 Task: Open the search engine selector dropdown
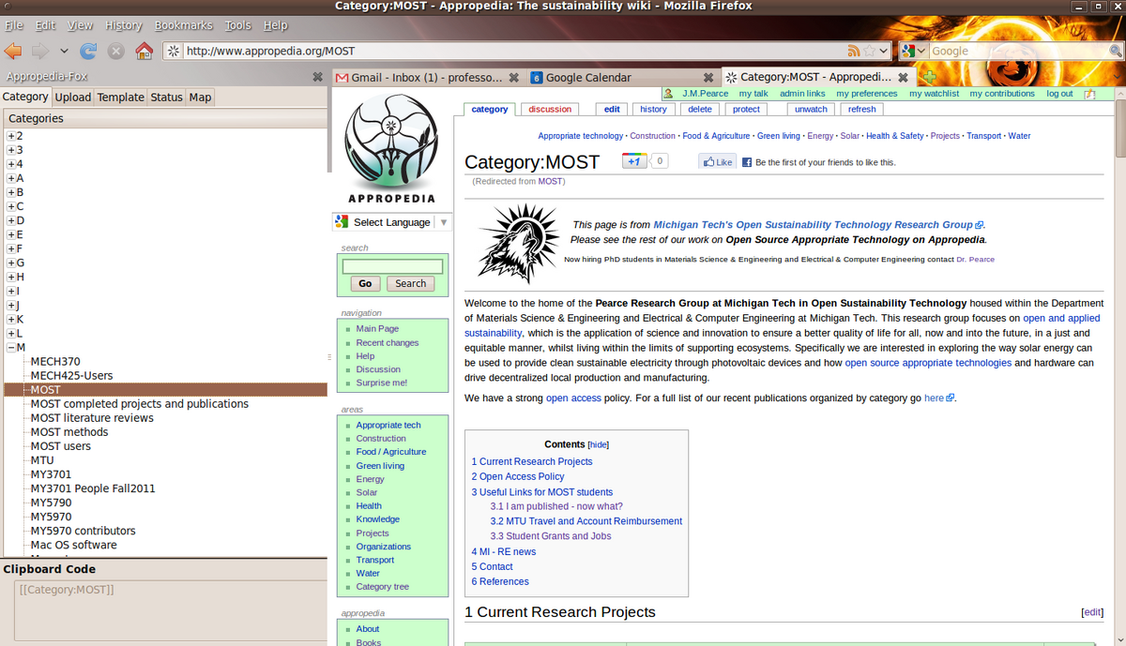[x=915, y=51]
